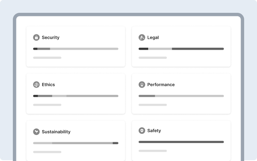Click the Security padlock icon
The width and height of the screenshot is (257, 161).
[x=36, y=37]
